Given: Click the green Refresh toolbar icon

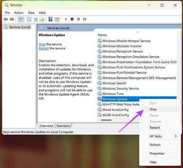Looking at the screenshot, I should click(36, 19).
